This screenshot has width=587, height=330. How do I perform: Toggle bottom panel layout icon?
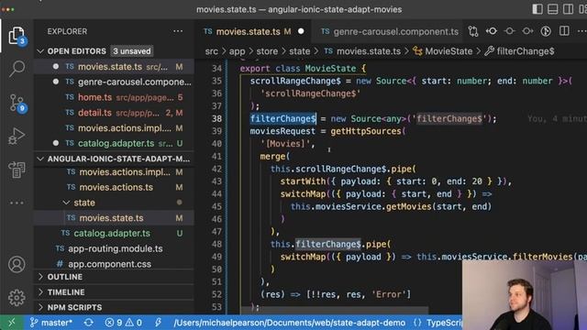click(x=552, y=9)
